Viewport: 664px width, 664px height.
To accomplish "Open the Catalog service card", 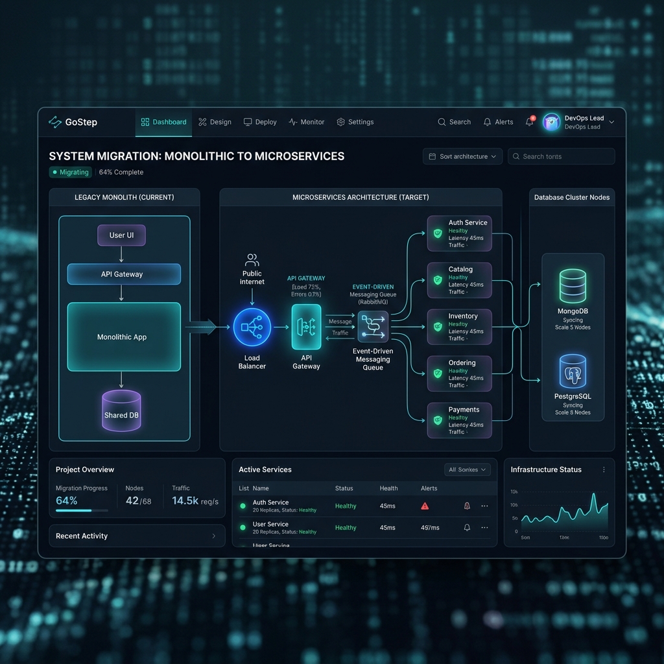I will [x=460, y=280].
